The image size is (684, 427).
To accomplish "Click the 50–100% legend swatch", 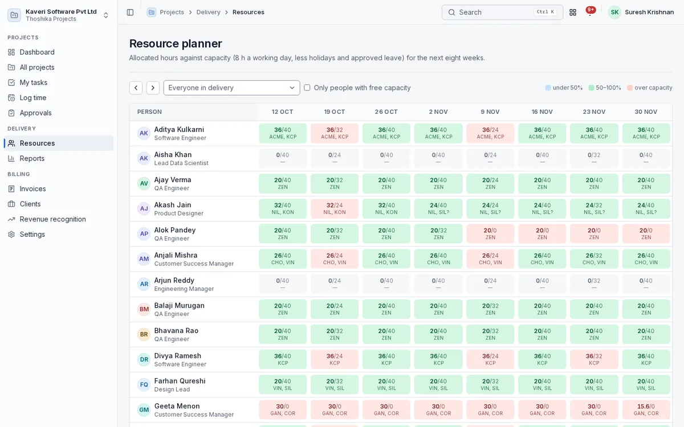I will coord(591,88).
